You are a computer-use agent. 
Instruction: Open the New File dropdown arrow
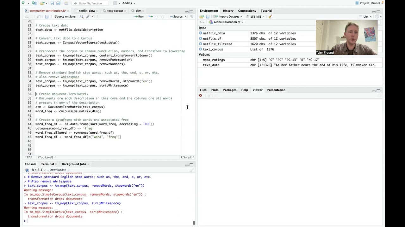[28, 3]
